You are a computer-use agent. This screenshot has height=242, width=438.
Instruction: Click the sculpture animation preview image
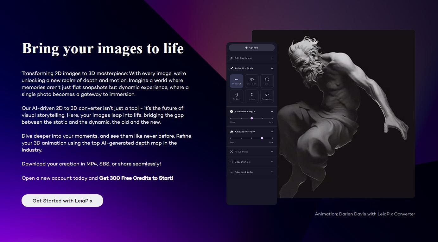point(345,114)
